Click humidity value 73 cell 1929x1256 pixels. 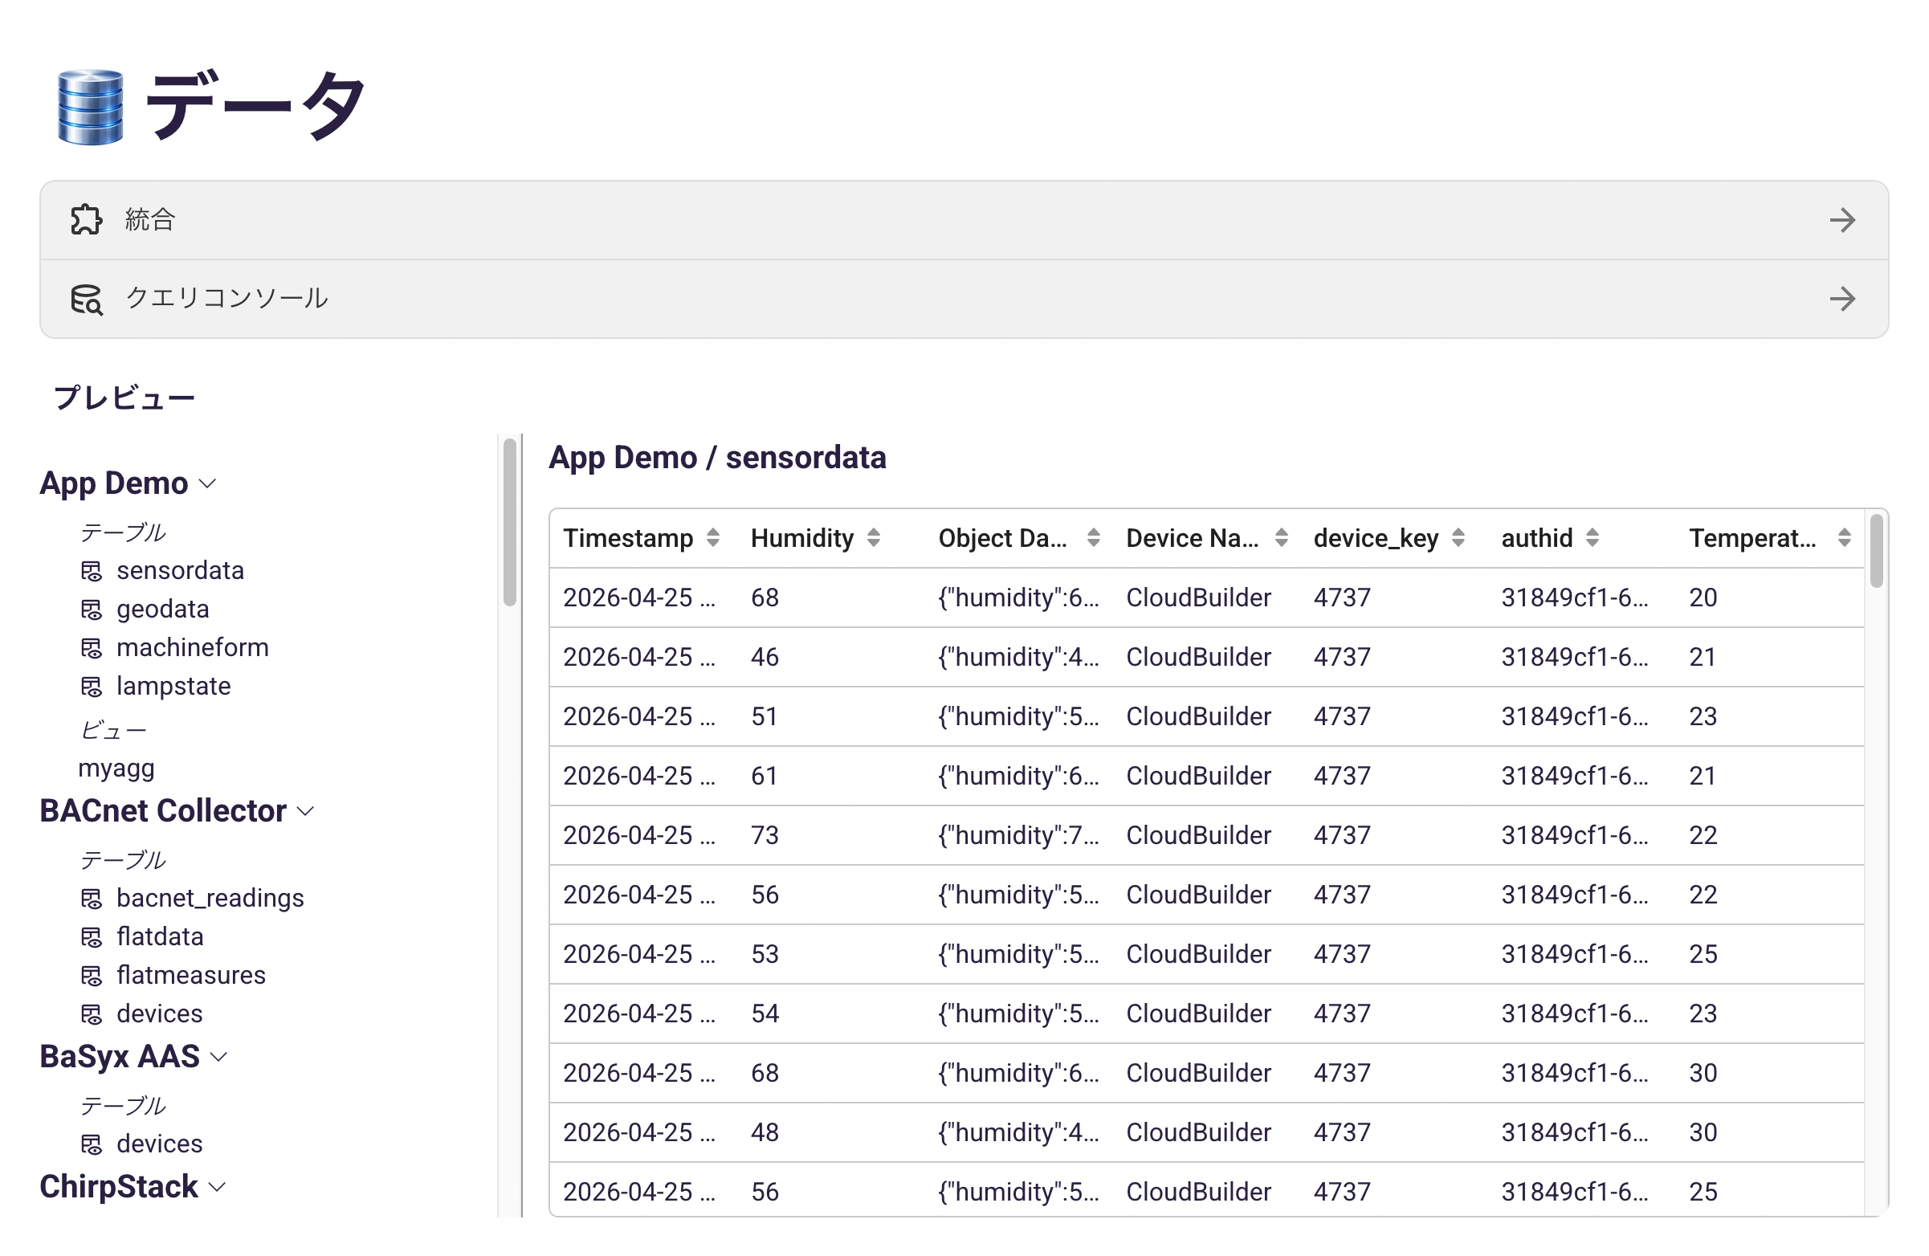(x=765, y=835)
